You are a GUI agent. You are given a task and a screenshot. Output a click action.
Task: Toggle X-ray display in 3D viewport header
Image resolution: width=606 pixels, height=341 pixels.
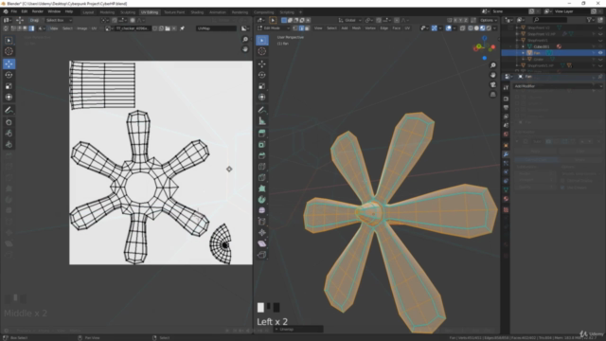tap(463, 28)
